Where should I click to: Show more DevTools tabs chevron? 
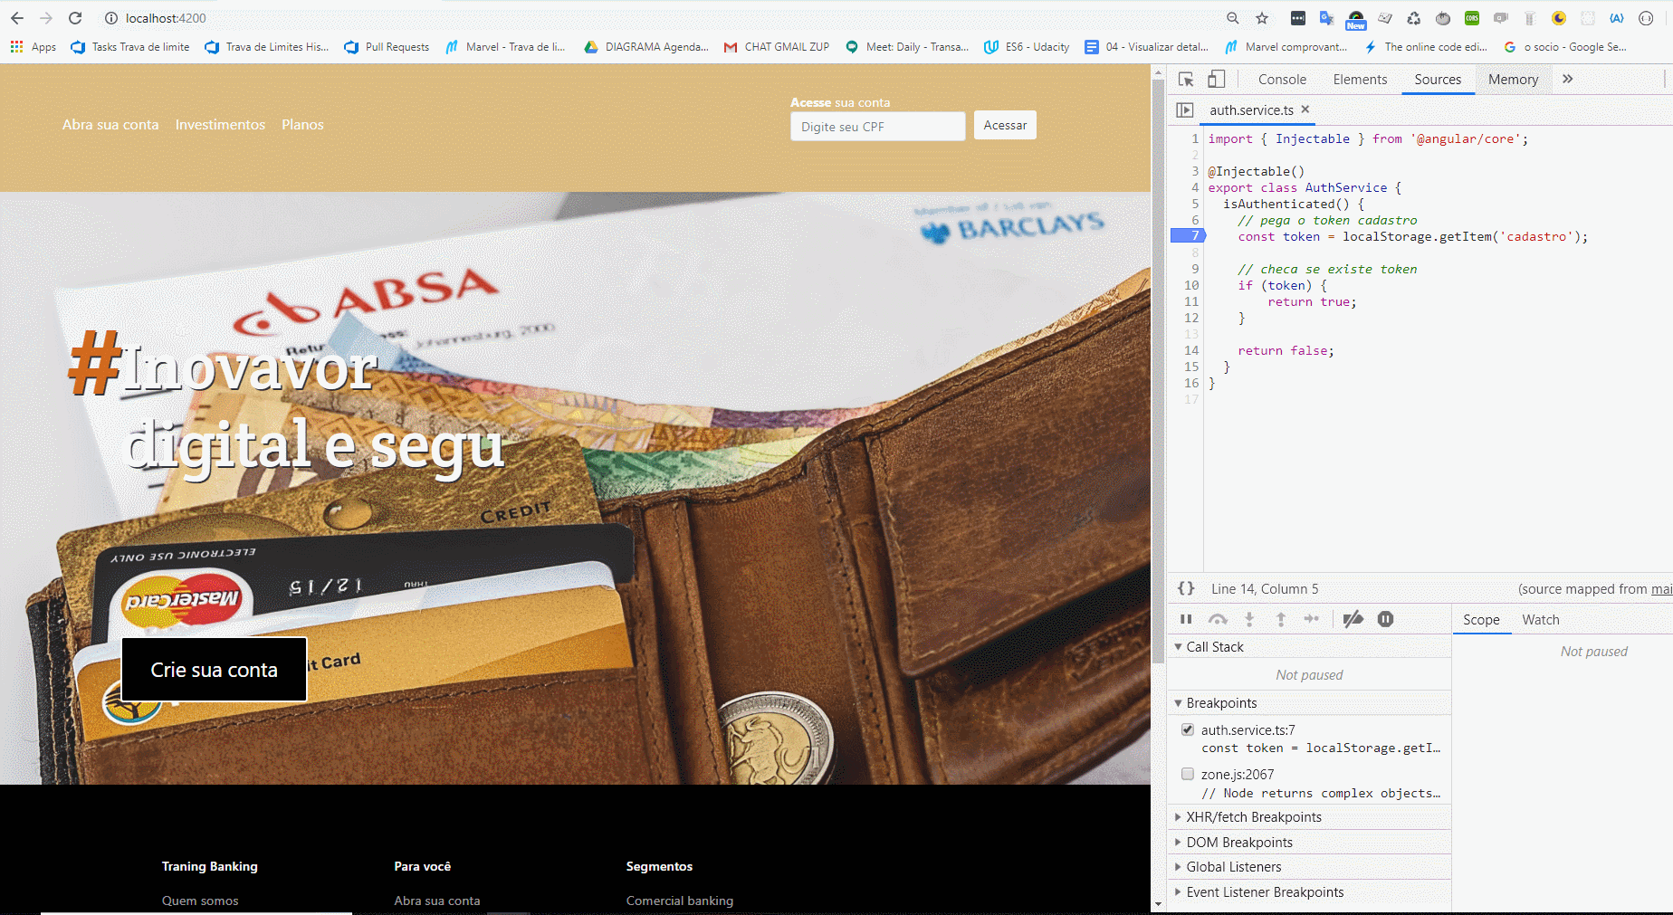(x=1568, y=80)
